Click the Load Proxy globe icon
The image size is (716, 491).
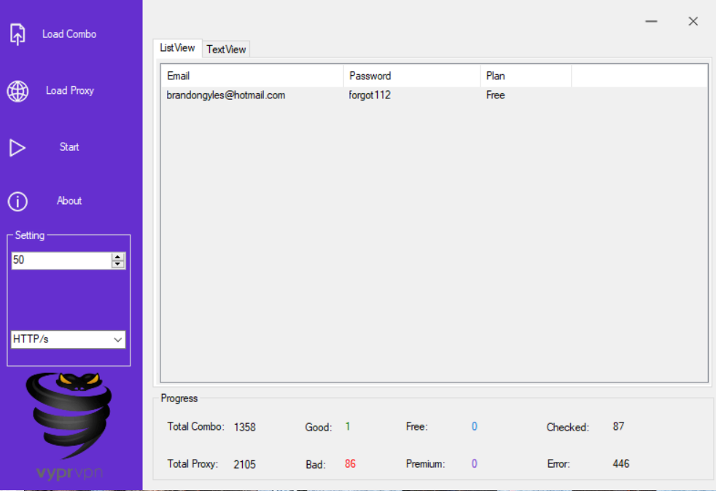click(17, 91)
